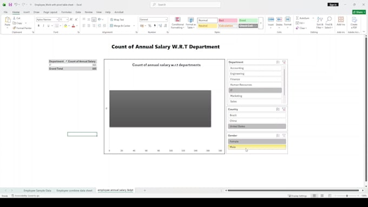
Task: Switch to the Page Layout tab
Action: click(50, 12)
